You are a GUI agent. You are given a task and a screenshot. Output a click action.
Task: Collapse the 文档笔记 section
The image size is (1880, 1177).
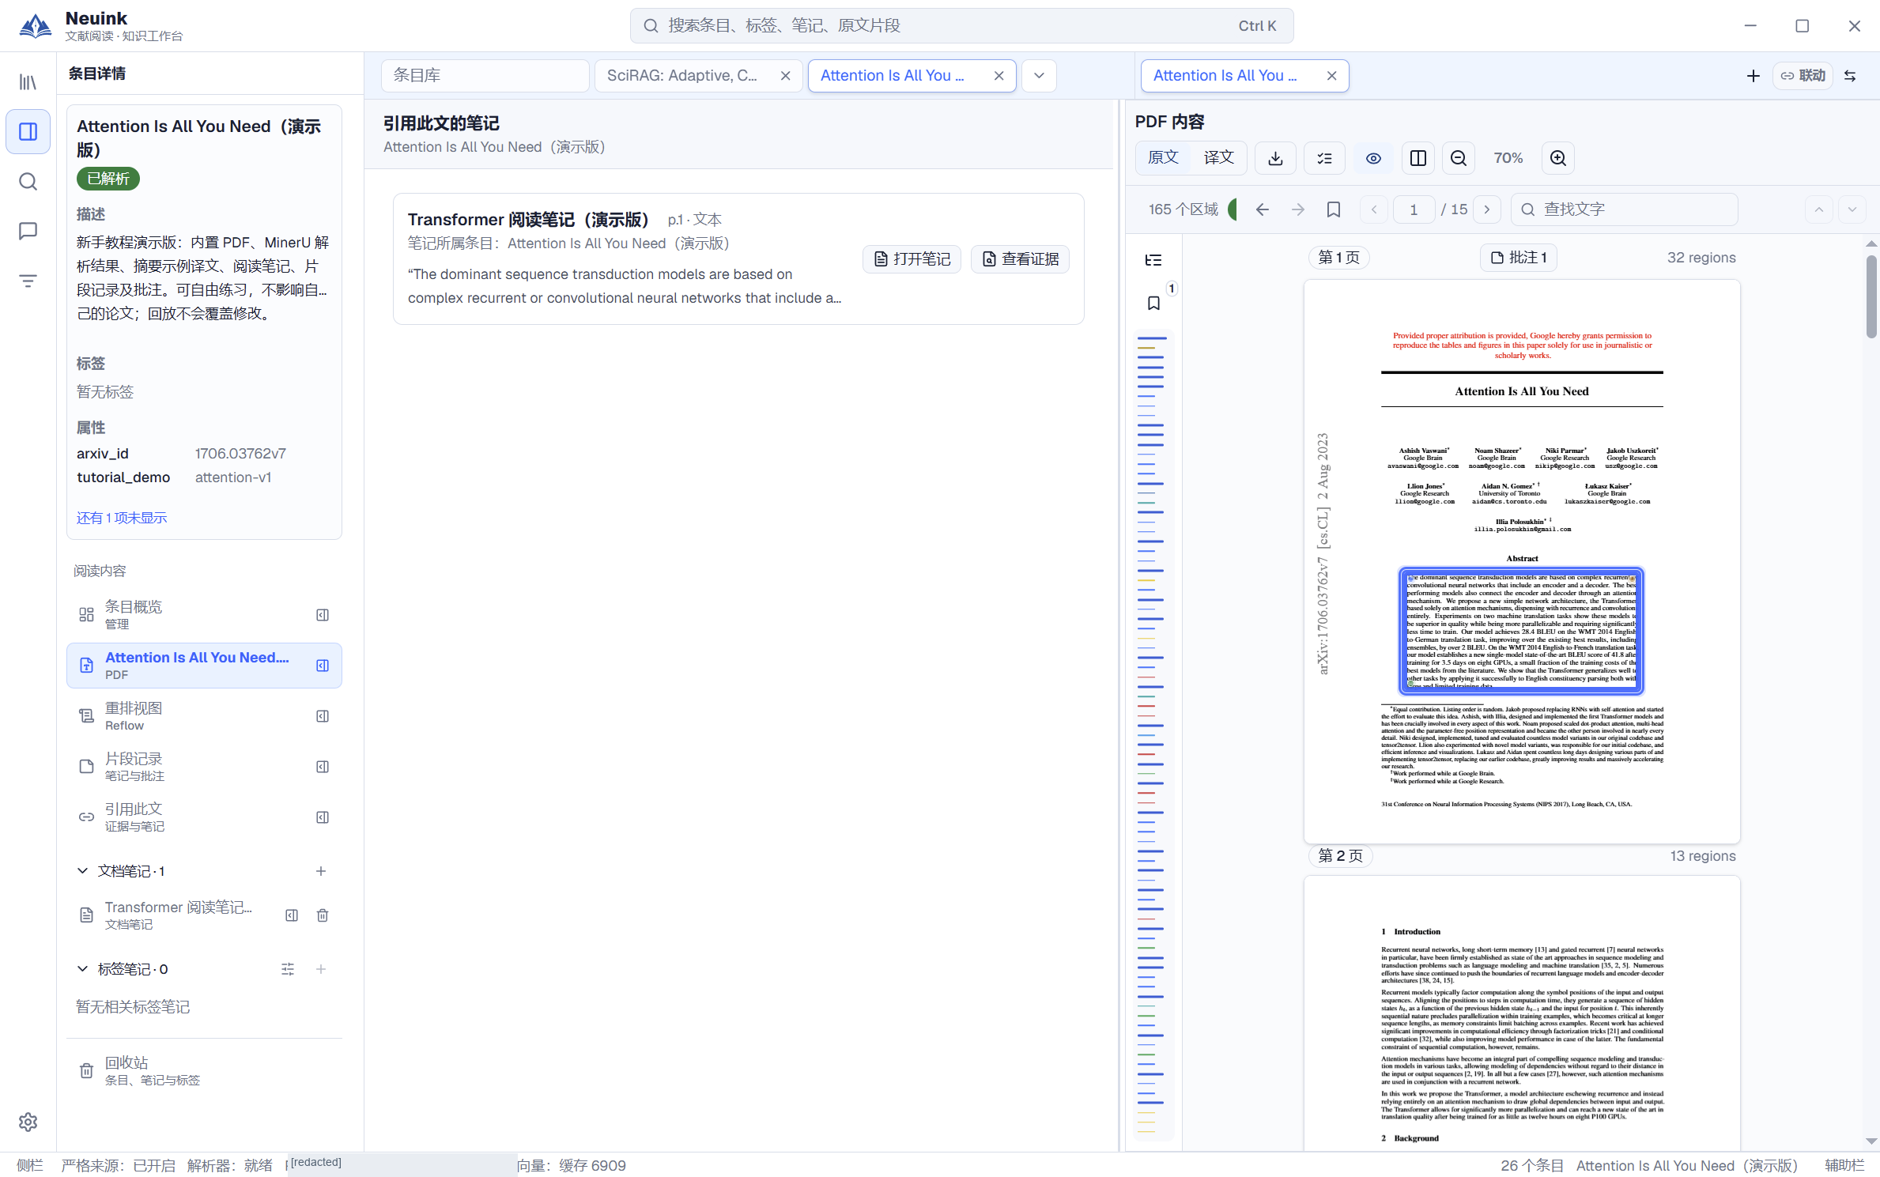(x=82, y=871)
